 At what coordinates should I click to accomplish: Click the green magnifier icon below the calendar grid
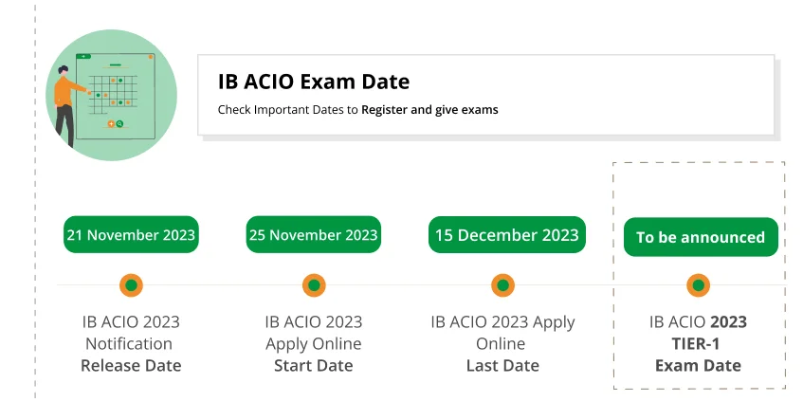[119, 124]
